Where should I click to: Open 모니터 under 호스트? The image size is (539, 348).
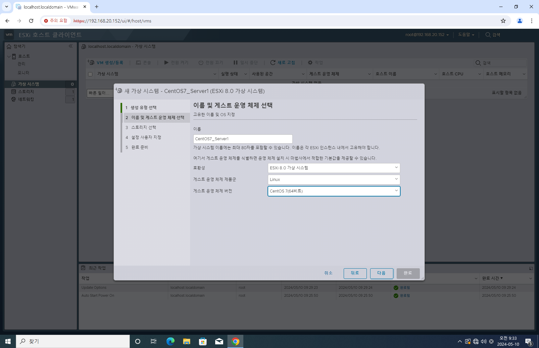tap(23, 72)
